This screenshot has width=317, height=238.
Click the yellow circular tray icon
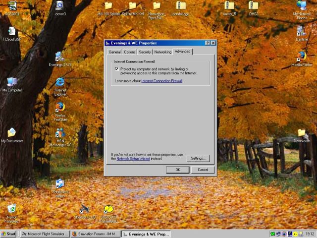coord(296,234)
